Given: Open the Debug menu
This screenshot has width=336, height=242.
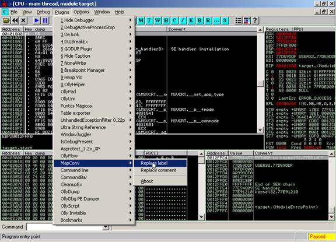Looking at the screenshot, I should point(43,12).
